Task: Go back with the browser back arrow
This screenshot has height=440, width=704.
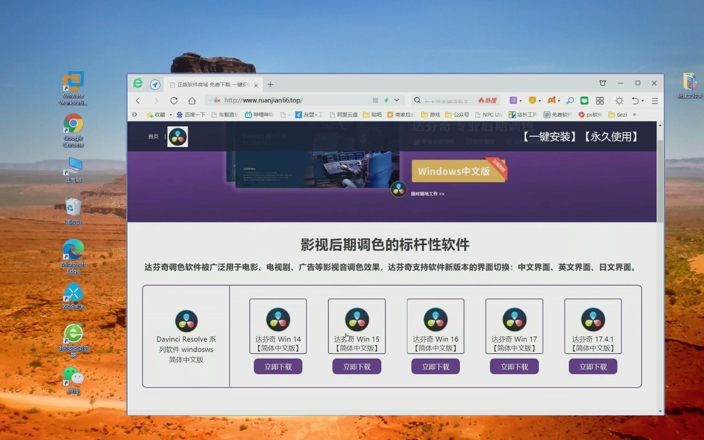Action: click(x=138, y=100)
